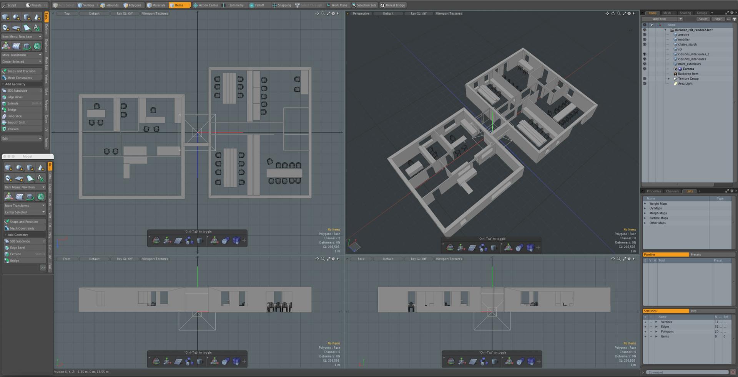Viewport: 738px width, 377px height.
Task: Expand the Texture Group tree item
Action: [x=669, y=79]
